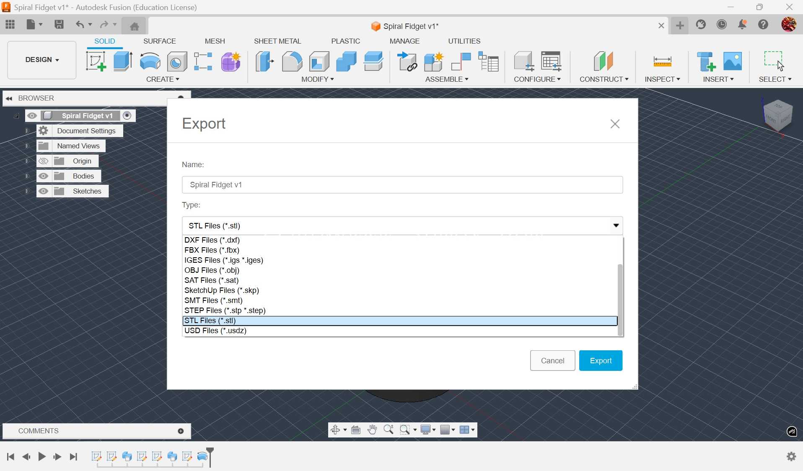The height and width of the screenshot is (471, 803).
Task: Click the file type list scrollbar
Action: pyautogui.click(x=620, y=300)
